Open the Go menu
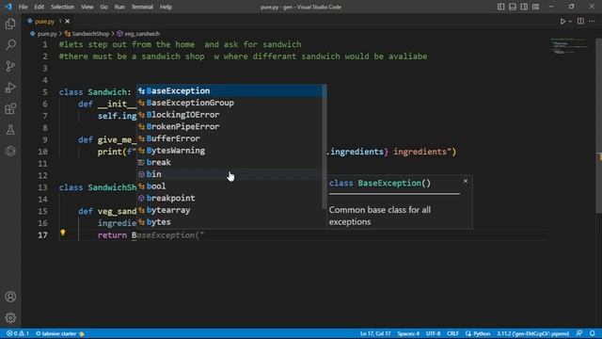 (103, 7)
